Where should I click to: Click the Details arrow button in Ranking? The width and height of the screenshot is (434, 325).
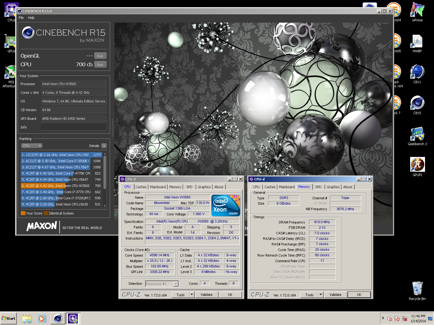[x=104, y=146]
